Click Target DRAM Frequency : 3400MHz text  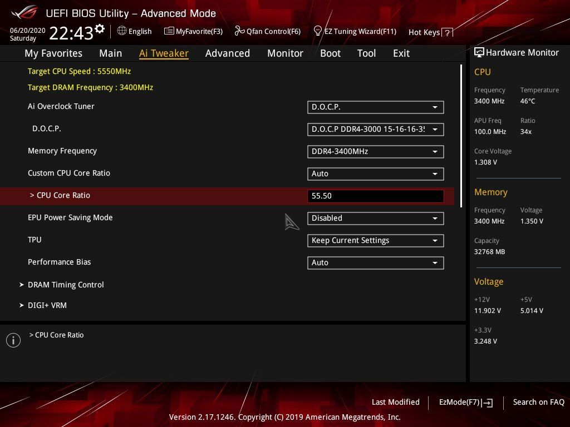tap(91, 87)
